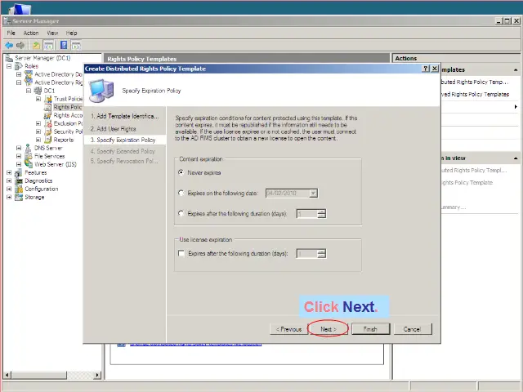The width and height of the screenshot is (523, 392).
Task: Select the Active Directory Rig... role icon
Action: pyautogui.click(x=29, y=82)
